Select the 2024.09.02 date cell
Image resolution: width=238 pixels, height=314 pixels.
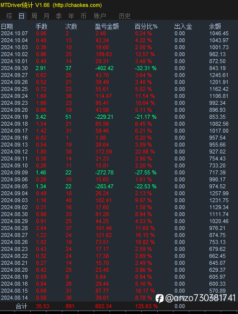coord(14,208)
